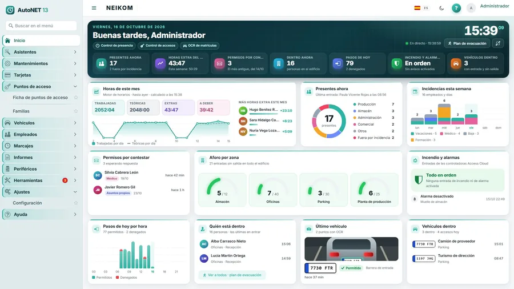Expand the Herramientas menu arrow
Viewport: 514px width, 289px height.
point(75,180)
